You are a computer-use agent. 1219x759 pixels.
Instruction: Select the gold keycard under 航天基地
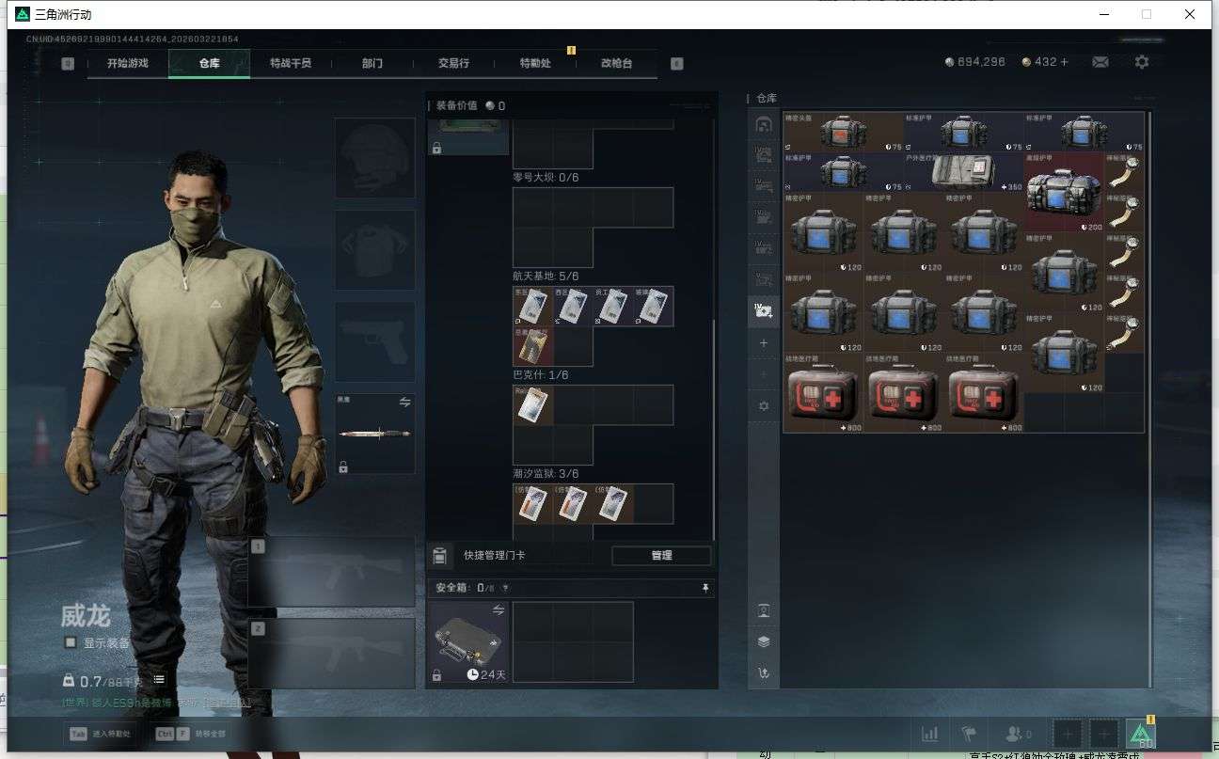pyautogui.click(x=532, y=346)
